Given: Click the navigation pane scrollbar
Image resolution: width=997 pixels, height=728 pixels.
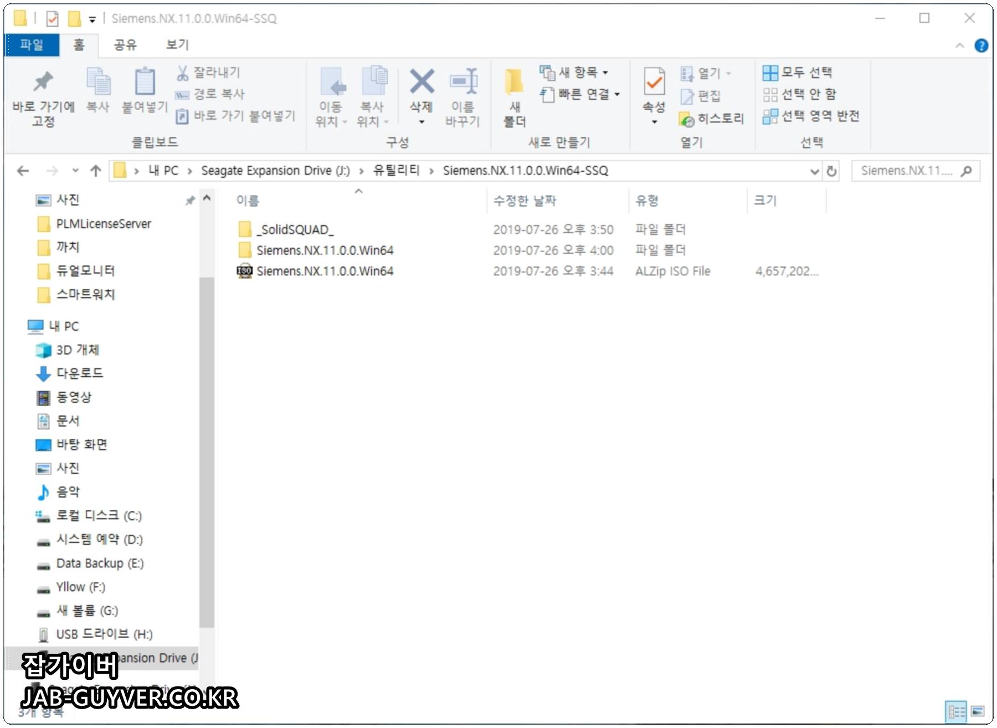Looking at the screenshot, I should [x=207, y=452].
